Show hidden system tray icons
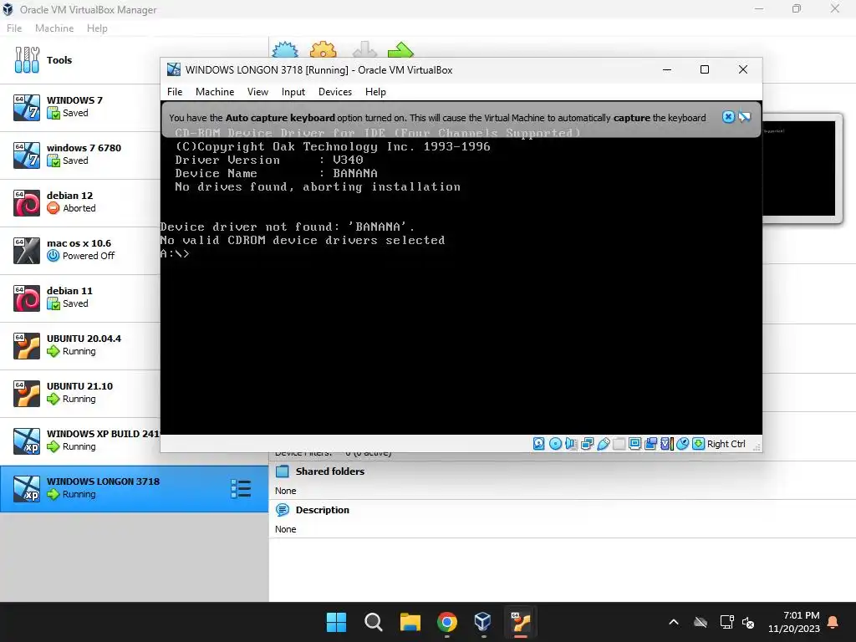 tap(674, 622)
